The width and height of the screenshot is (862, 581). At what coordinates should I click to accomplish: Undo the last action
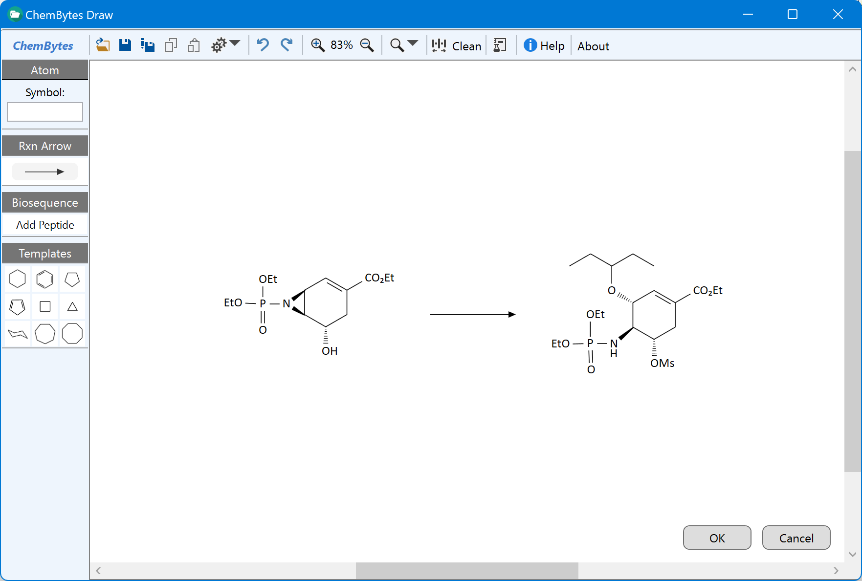(x=263, y=45)
